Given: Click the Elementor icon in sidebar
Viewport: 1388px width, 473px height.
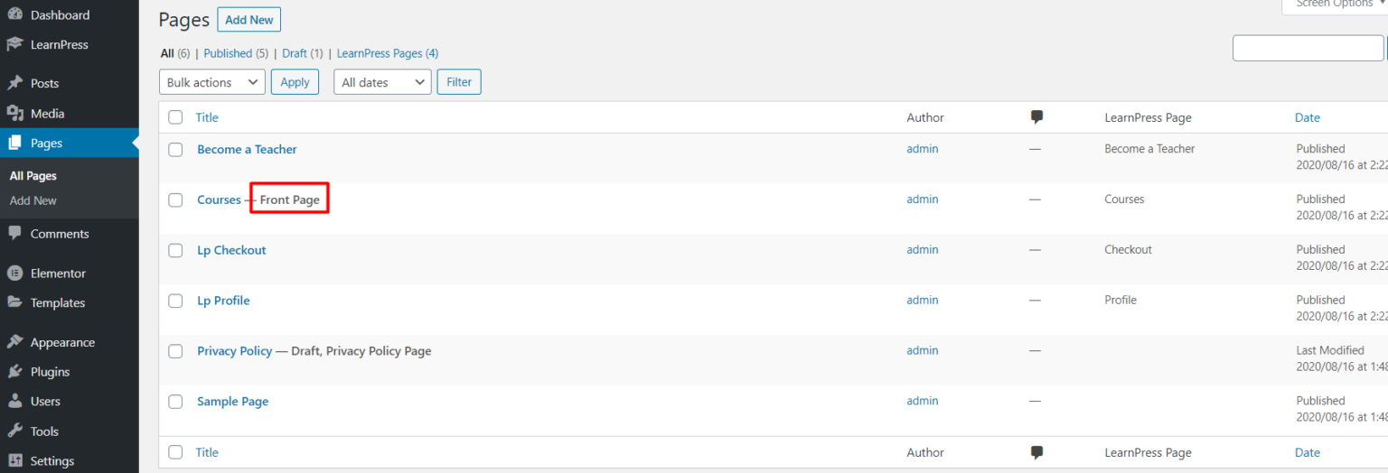Looking at the screenshot, I should pos(14,274).
